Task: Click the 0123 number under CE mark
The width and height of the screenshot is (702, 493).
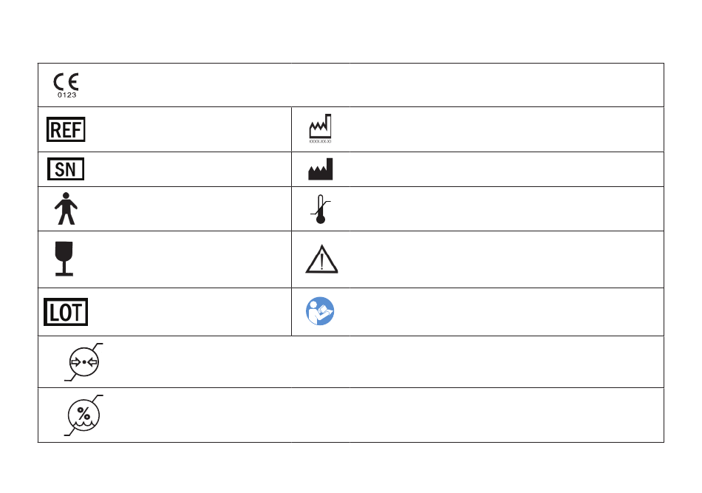Action: click(67, 95)
